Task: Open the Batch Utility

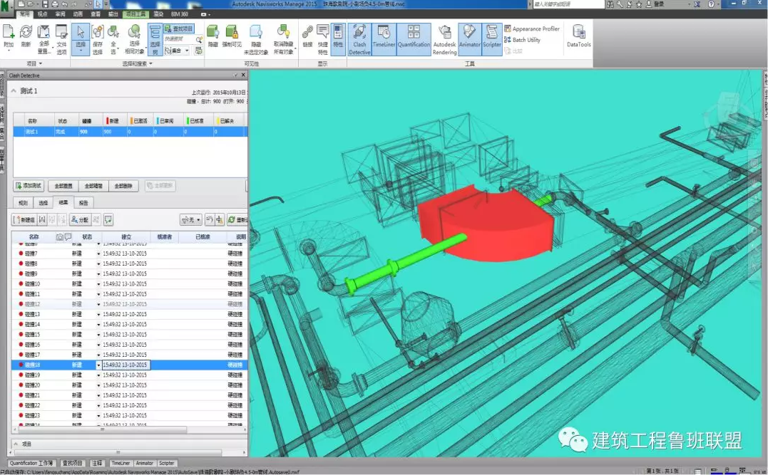Action: 522,40
